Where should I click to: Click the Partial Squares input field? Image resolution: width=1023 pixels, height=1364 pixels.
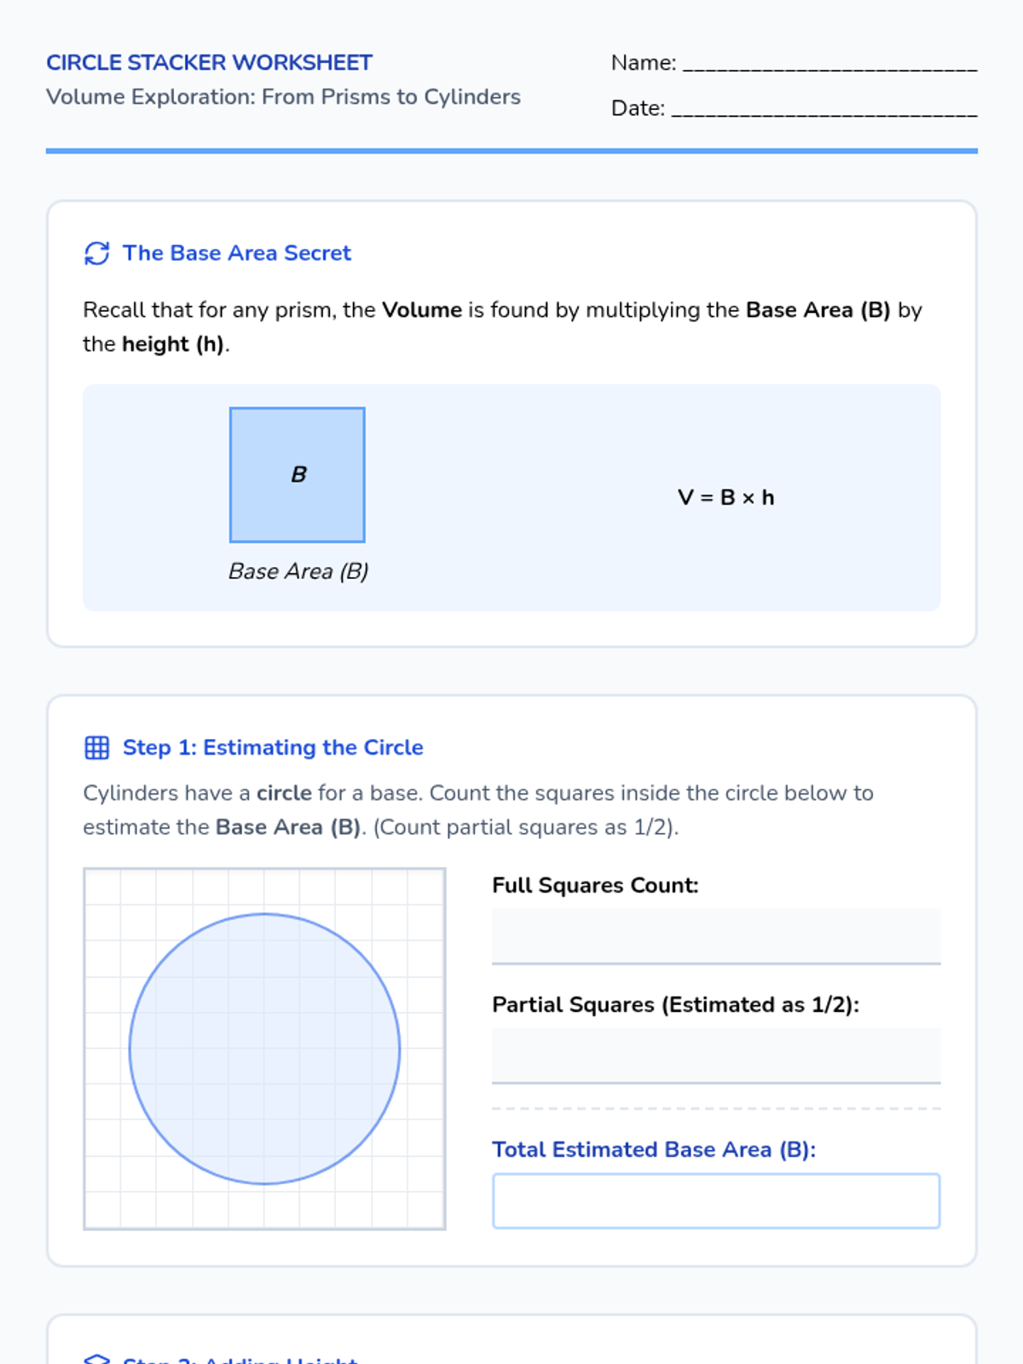[715, 1055]
